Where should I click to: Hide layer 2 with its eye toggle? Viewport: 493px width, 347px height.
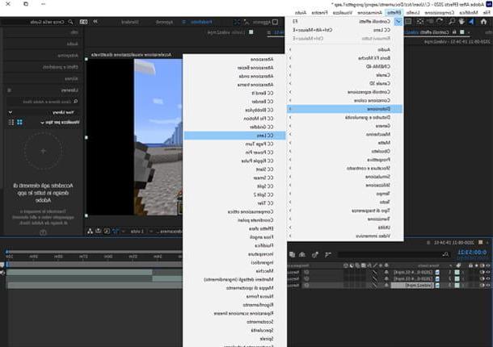(x=488, y=278)
